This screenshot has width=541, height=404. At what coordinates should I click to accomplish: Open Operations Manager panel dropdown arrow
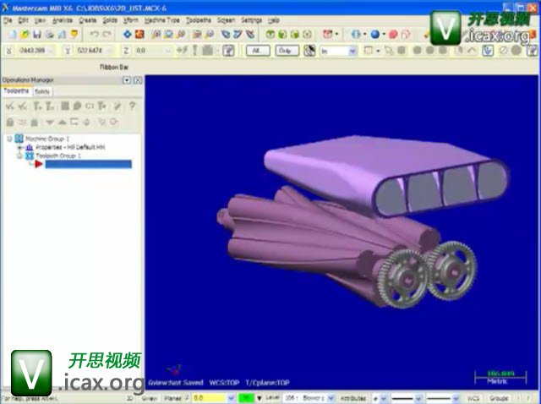click(x=127, y=80)
